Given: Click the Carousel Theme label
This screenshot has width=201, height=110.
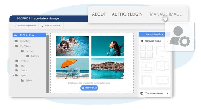Looking at the screenshot, I should (153, 41).
